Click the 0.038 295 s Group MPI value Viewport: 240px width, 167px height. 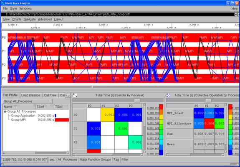(x=46, y=120)
